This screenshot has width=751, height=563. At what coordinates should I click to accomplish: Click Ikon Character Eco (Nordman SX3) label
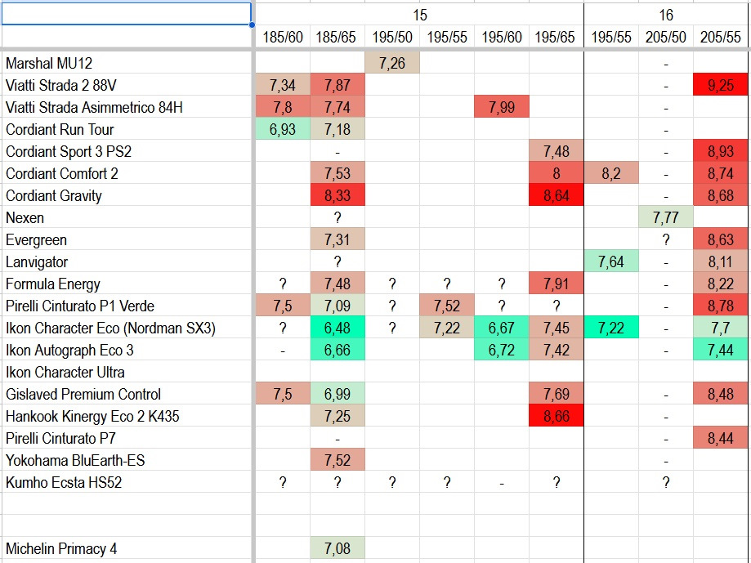[x=110, y=328]
